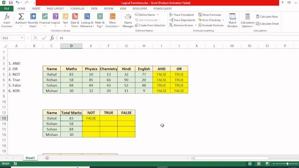Open Recently Used functions list
The height and width of the screenshot is (168, 299).
(33, 21)
